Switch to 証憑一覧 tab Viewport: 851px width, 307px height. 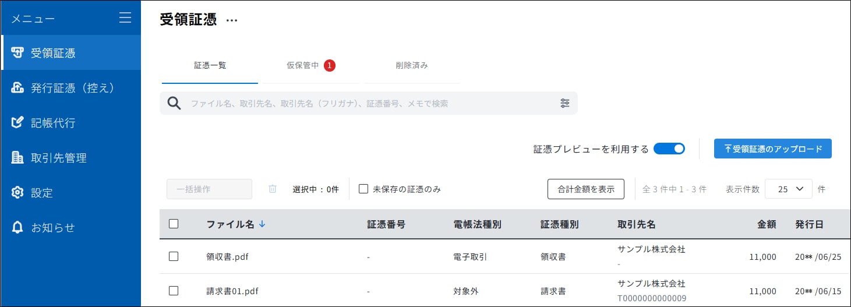(x=210, y=65)
